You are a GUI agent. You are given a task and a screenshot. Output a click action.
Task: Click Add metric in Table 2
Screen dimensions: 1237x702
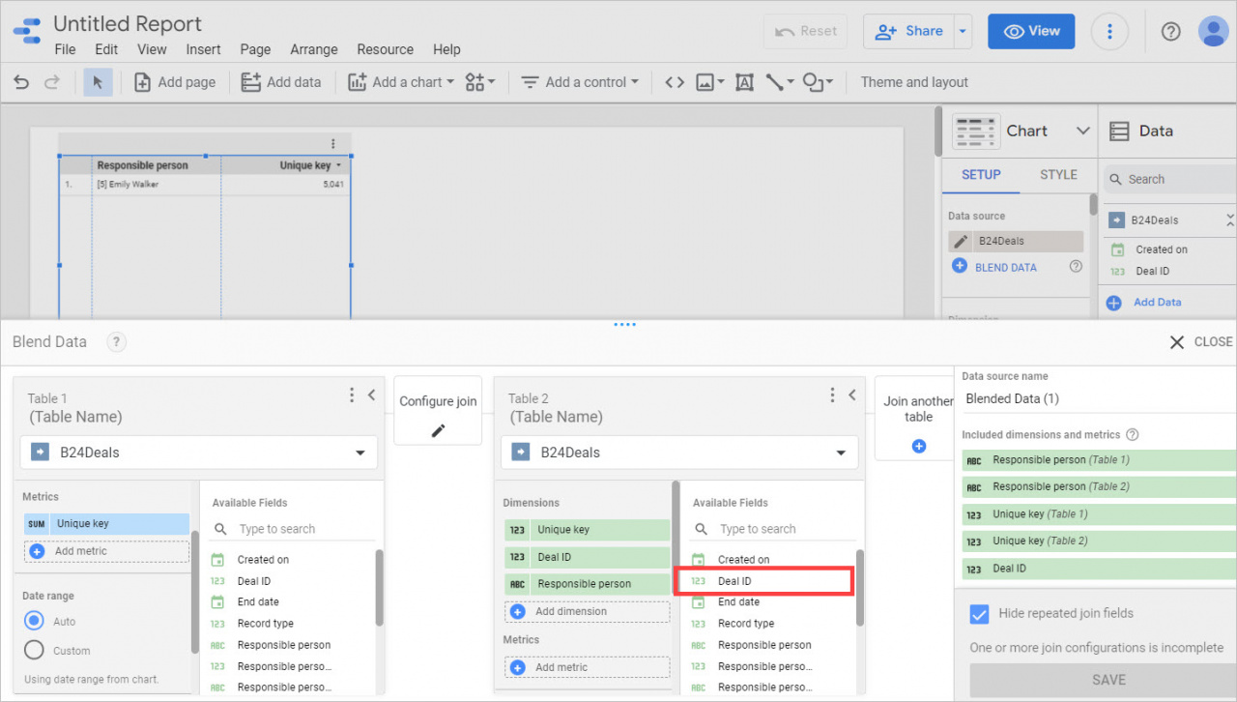[587, 667]
